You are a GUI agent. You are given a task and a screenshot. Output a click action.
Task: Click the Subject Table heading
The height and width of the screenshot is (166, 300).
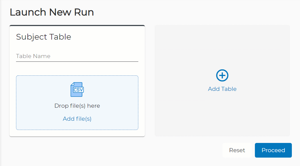(44, 37)
